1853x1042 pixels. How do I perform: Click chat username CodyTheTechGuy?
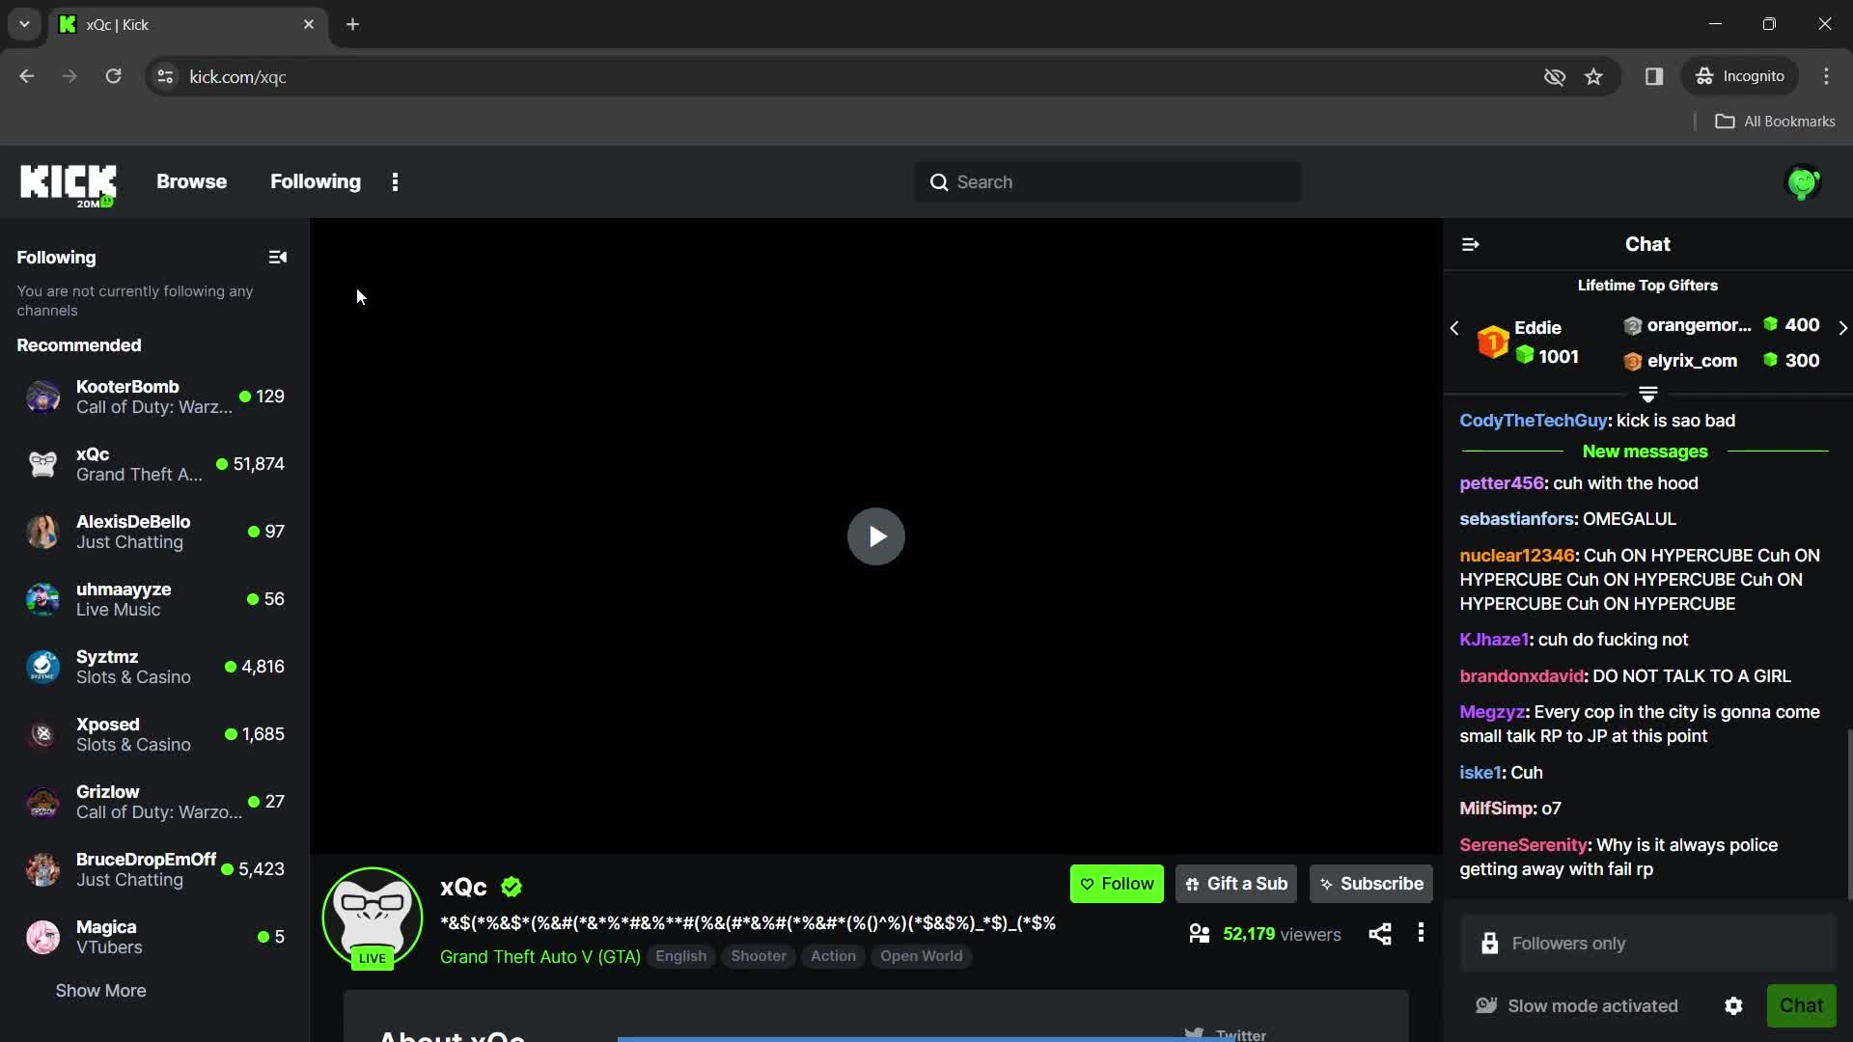[1533, 421]
